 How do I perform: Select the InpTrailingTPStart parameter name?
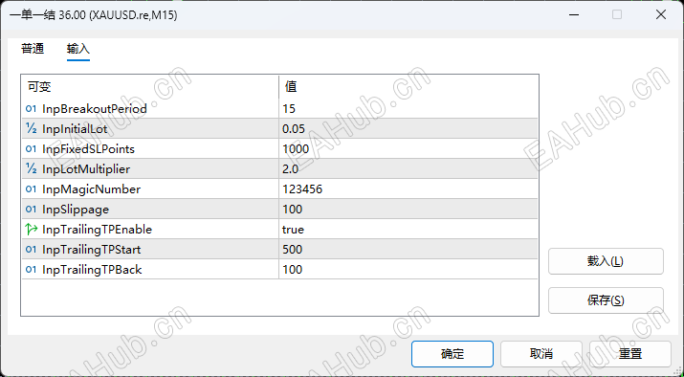click(x=91, y=249)
